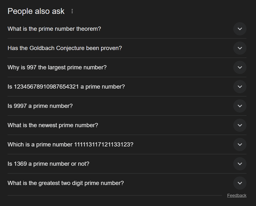256x206 pixels.
Task: Expand chevron for 1369 prime question
Action: [240, 164]
